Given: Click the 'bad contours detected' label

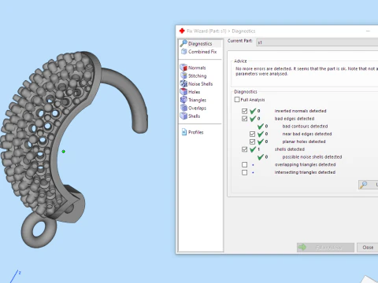Looking at the screenshot, I should coord(305,127).
